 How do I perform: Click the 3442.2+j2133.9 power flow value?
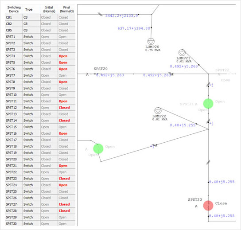pos(121,16)
